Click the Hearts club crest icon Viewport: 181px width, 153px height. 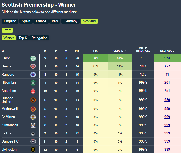coord(33,66)
